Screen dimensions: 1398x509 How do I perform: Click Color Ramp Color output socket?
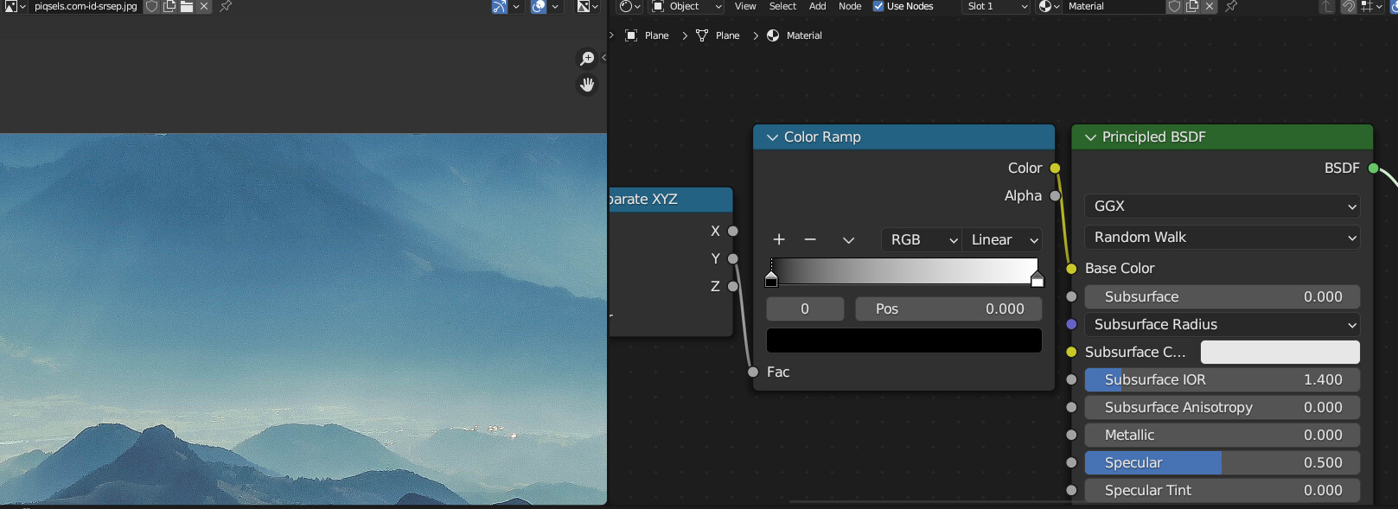[x=1055, y=169]
